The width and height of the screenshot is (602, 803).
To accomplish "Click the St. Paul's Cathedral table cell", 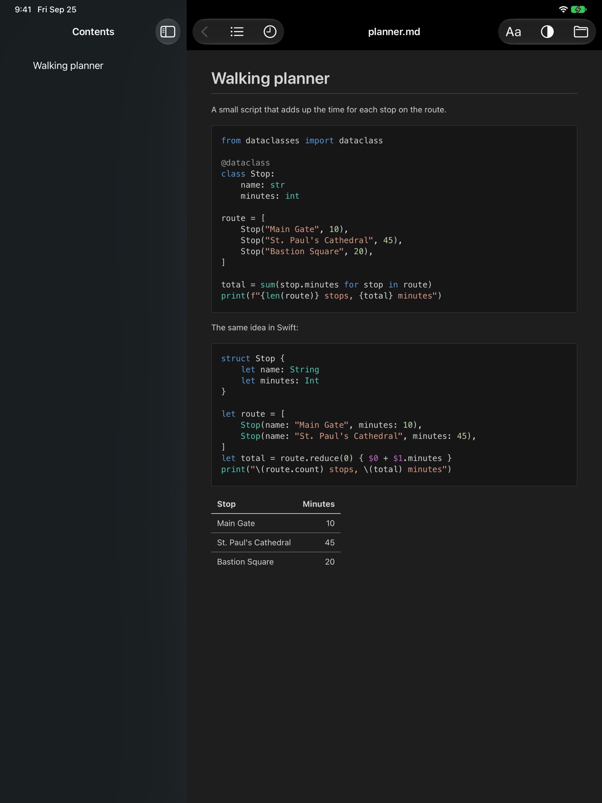I will [x=254, y=542].
